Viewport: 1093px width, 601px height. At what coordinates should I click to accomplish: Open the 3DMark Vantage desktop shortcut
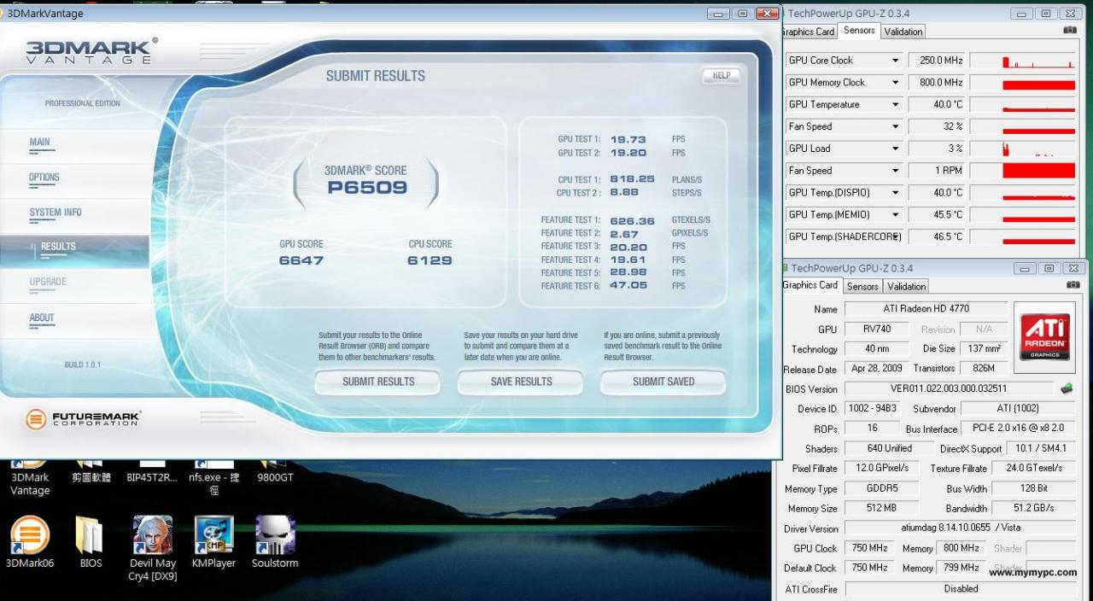[30, 478]
